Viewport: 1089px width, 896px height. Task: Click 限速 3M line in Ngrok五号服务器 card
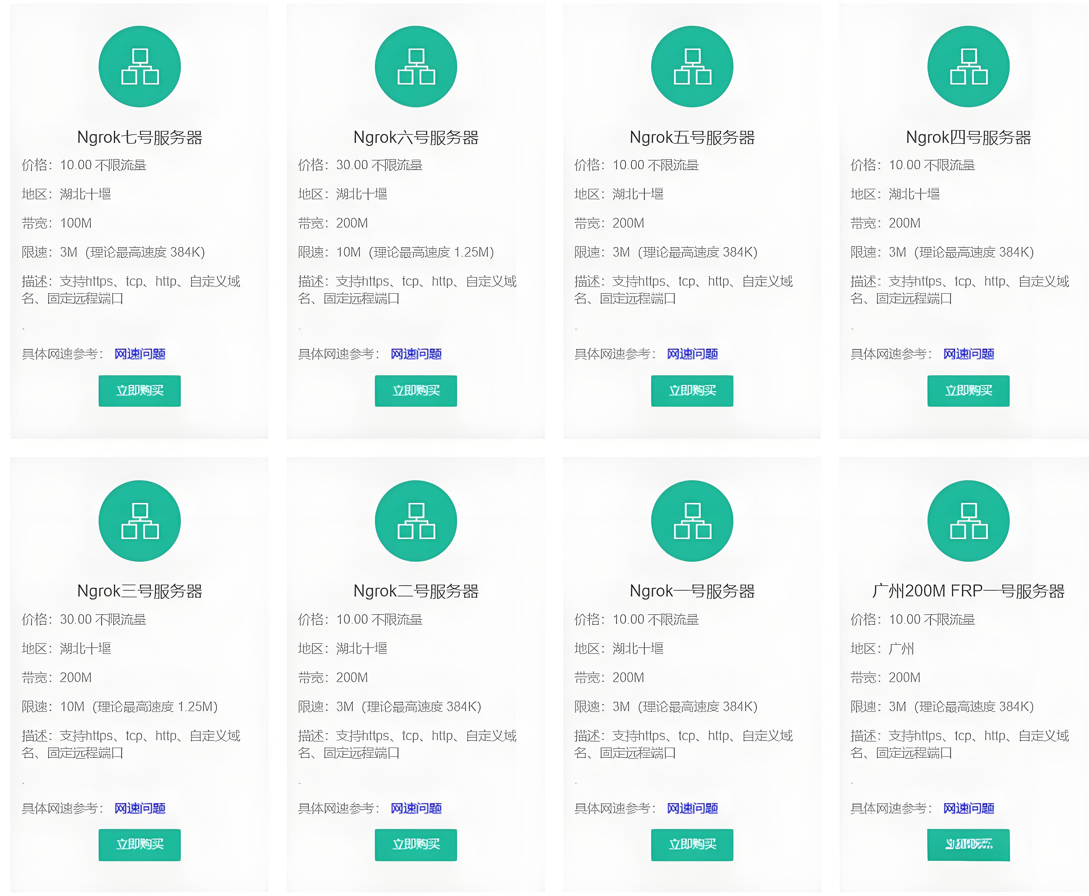pos(665,252)
